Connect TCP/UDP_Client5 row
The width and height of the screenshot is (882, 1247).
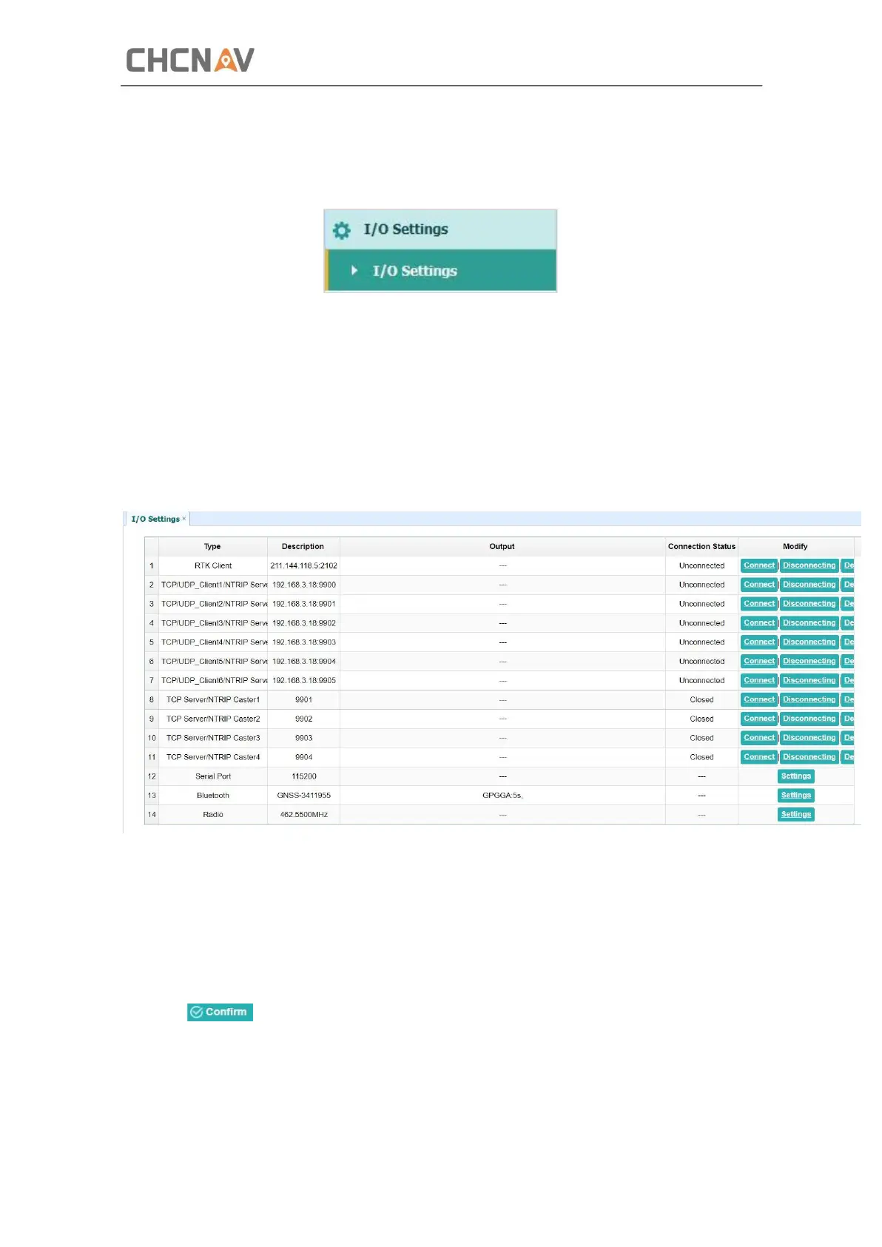pyautogui.click(x=759, y=662)
